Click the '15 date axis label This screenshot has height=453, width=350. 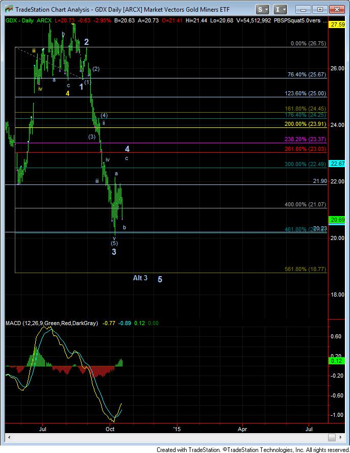pos(177,429)
